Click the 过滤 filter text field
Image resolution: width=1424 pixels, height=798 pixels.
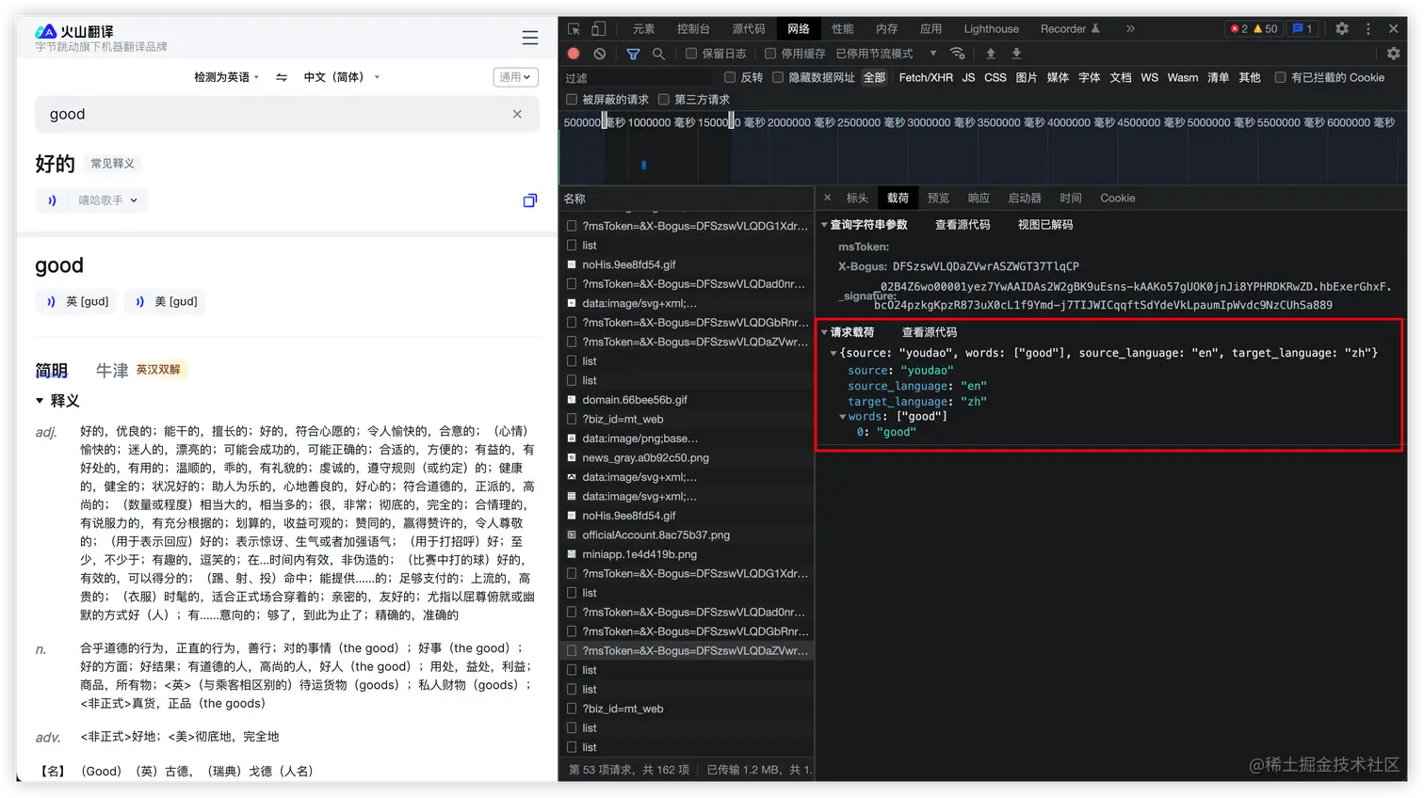639,77
